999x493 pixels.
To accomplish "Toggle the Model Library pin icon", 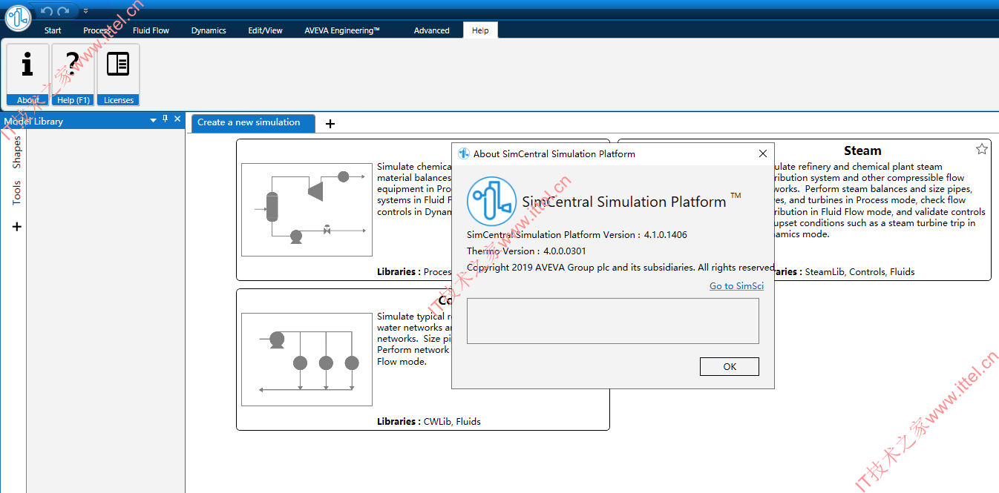I will click(166, 119).
